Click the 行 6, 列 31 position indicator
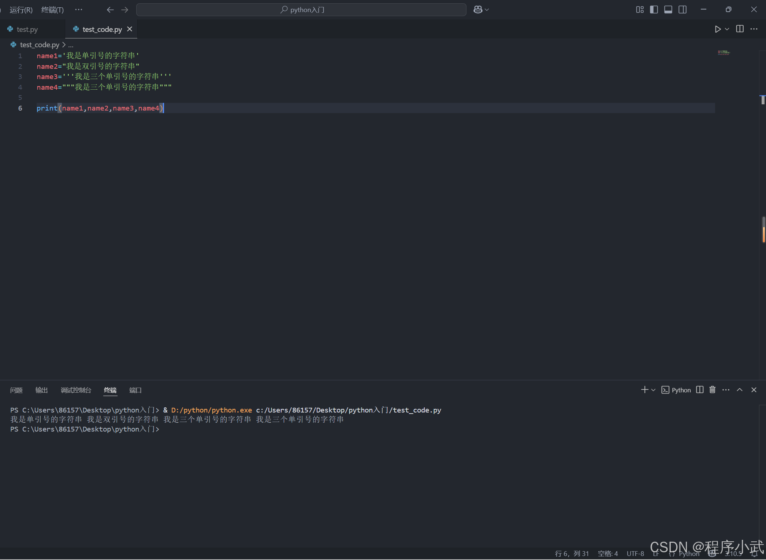The image size is (766, 560). [572, 553]
